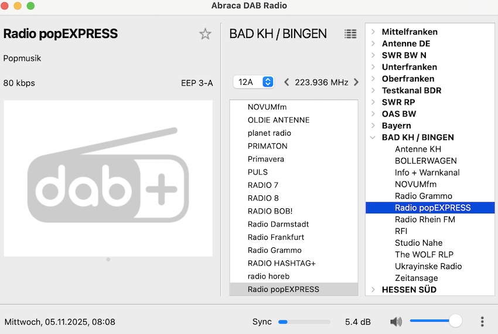Choose Antenne KH in the ensemble tree

418,149
